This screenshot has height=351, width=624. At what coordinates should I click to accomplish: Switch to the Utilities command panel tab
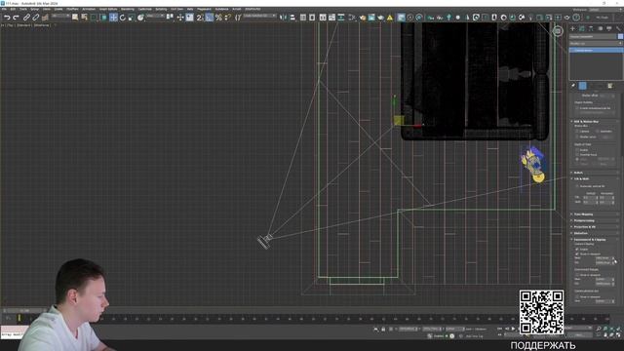click(x=618, y=28)
